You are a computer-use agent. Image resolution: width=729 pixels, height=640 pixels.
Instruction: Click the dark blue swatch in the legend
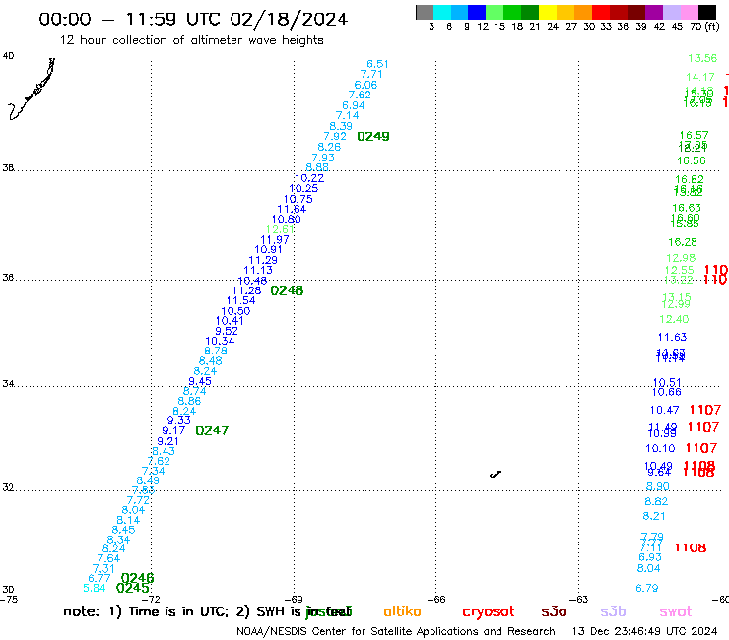click(477, 12)
